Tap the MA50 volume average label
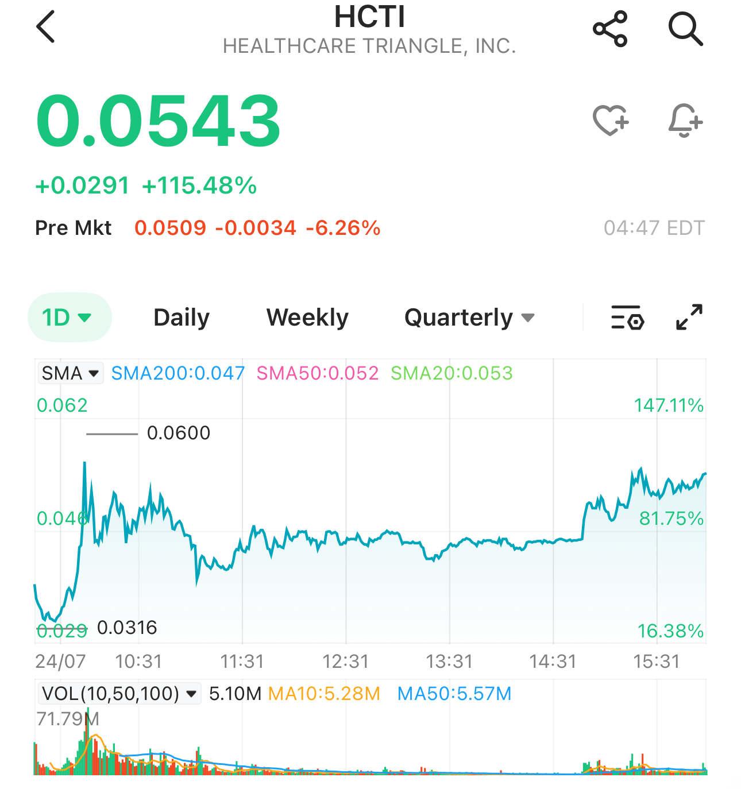741x789 pixels. click(x=454, y=694)
